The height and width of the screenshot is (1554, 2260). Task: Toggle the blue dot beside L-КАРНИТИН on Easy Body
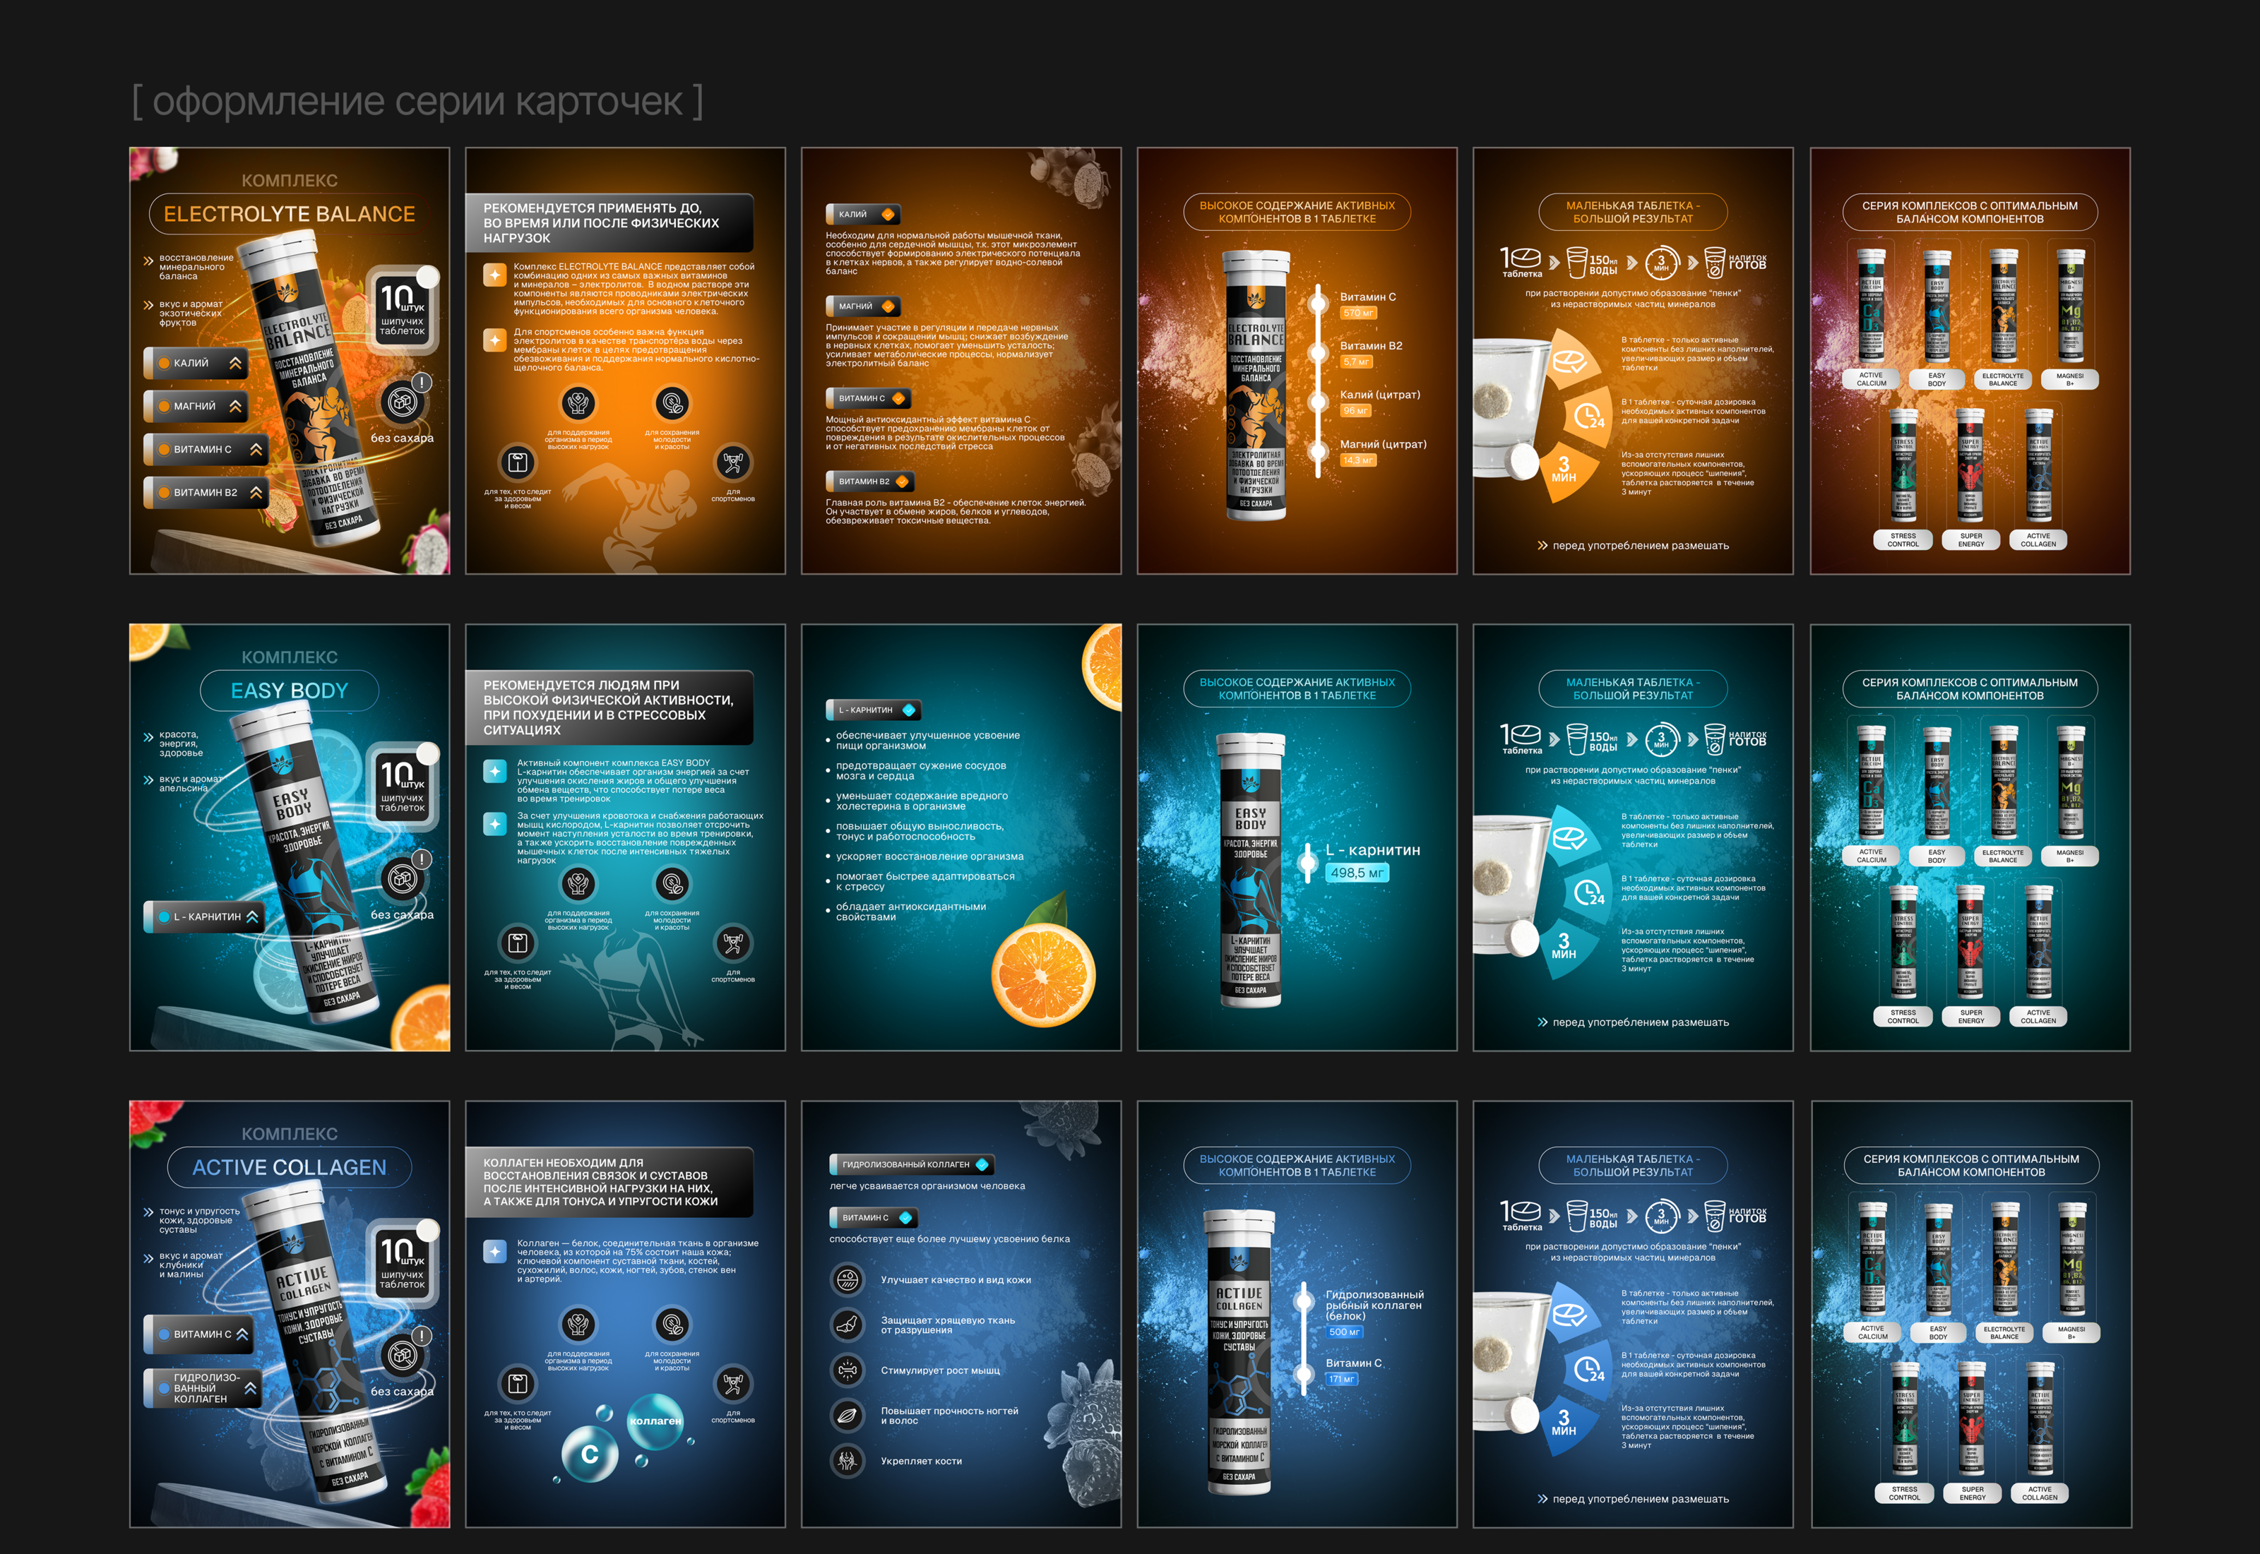164,917
